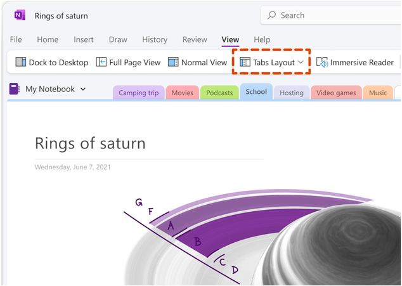The width and height of the screenshot is (402, 286).
Task: Open the History ribbon tab
Action: click(155, 39)
